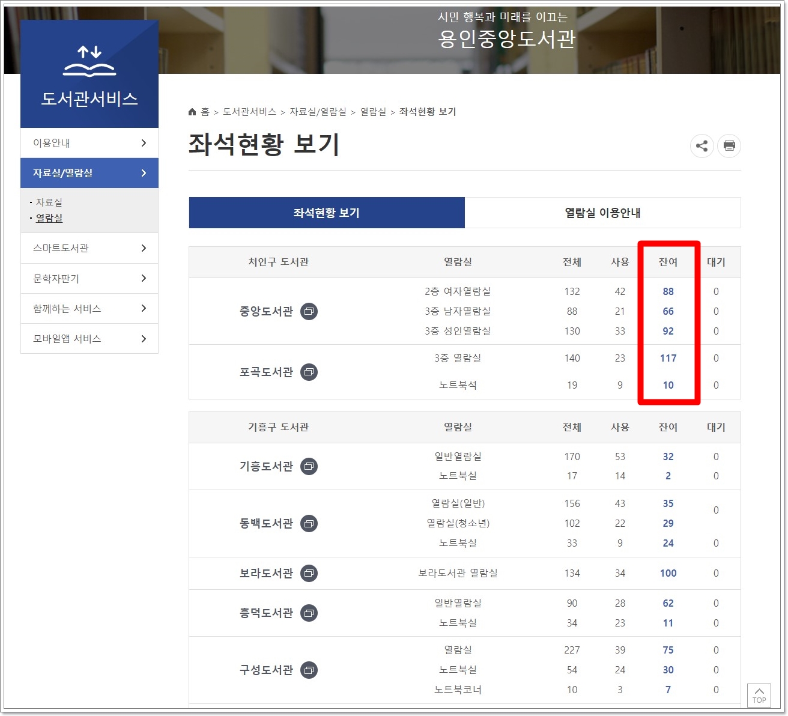Screen dimensions: 788x716
Task: Click the 동백도서관 library name
Action: coord(266,523)
